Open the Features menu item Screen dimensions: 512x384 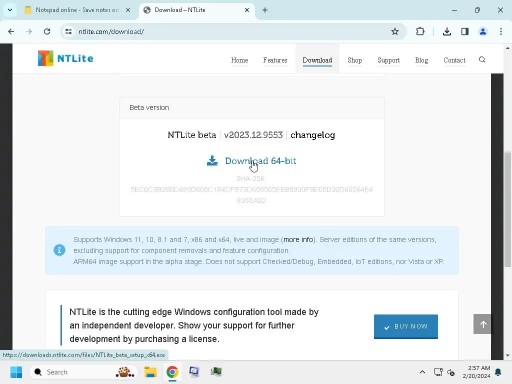pyautogui.click(x=275, y=60)
